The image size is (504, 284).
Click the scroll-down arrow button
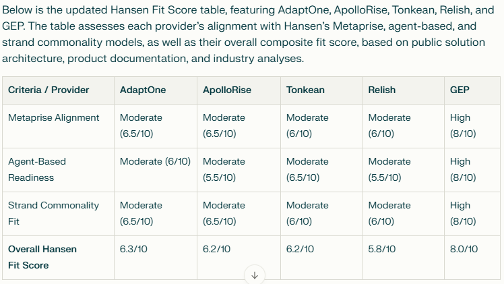[255, 275]
